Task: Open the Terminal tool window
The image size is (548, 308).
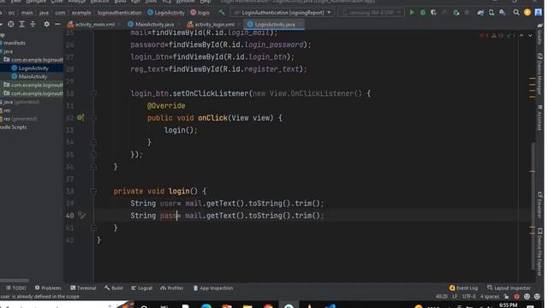Action: point(83,288)
